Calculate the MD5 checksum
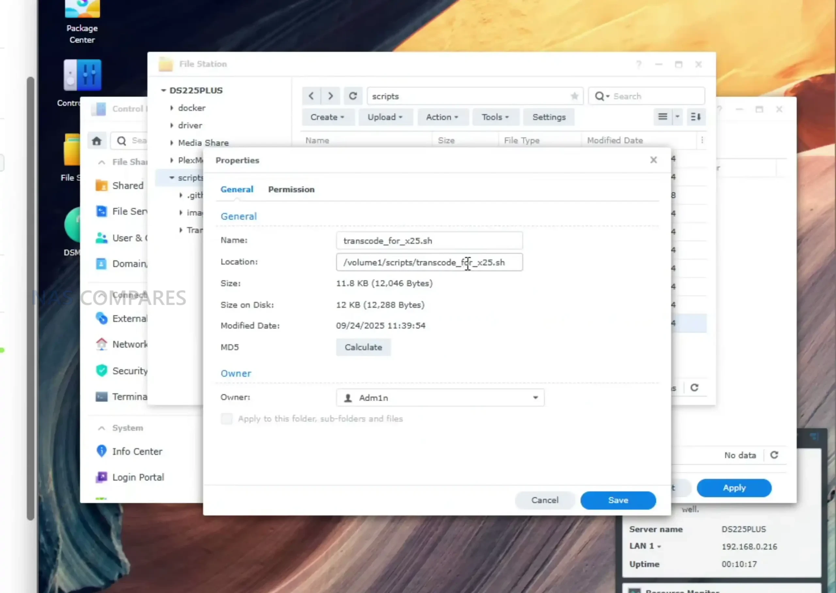Viewport: 836px width, 593px height. 363,347
